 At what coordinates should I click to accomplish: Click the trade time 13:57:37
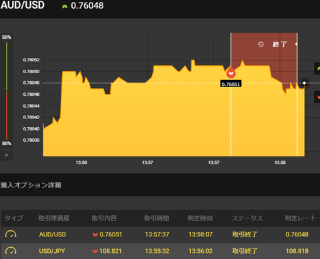(x=157, y=234)
